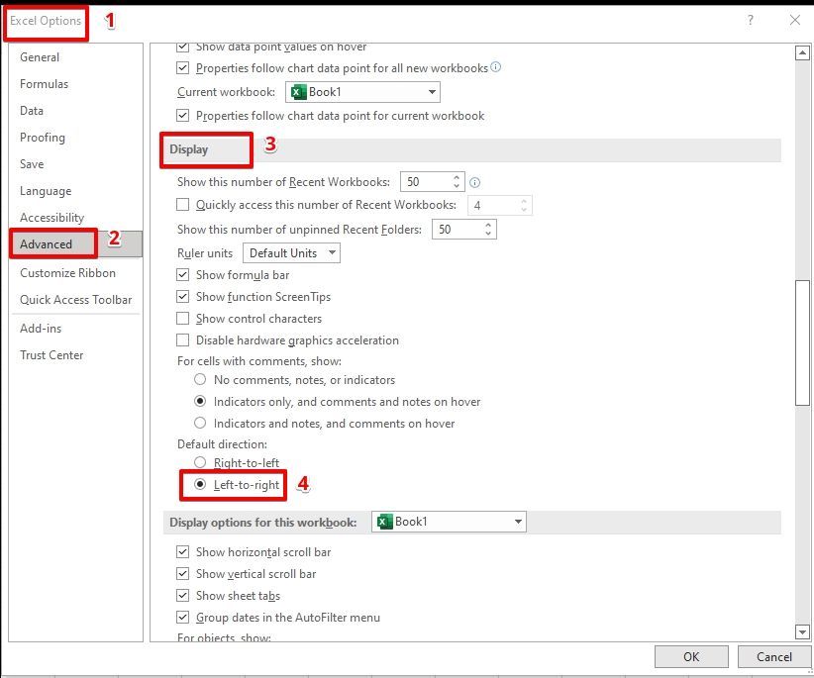
Task: Go to the Add-ins category
Action: coord(41,329)
